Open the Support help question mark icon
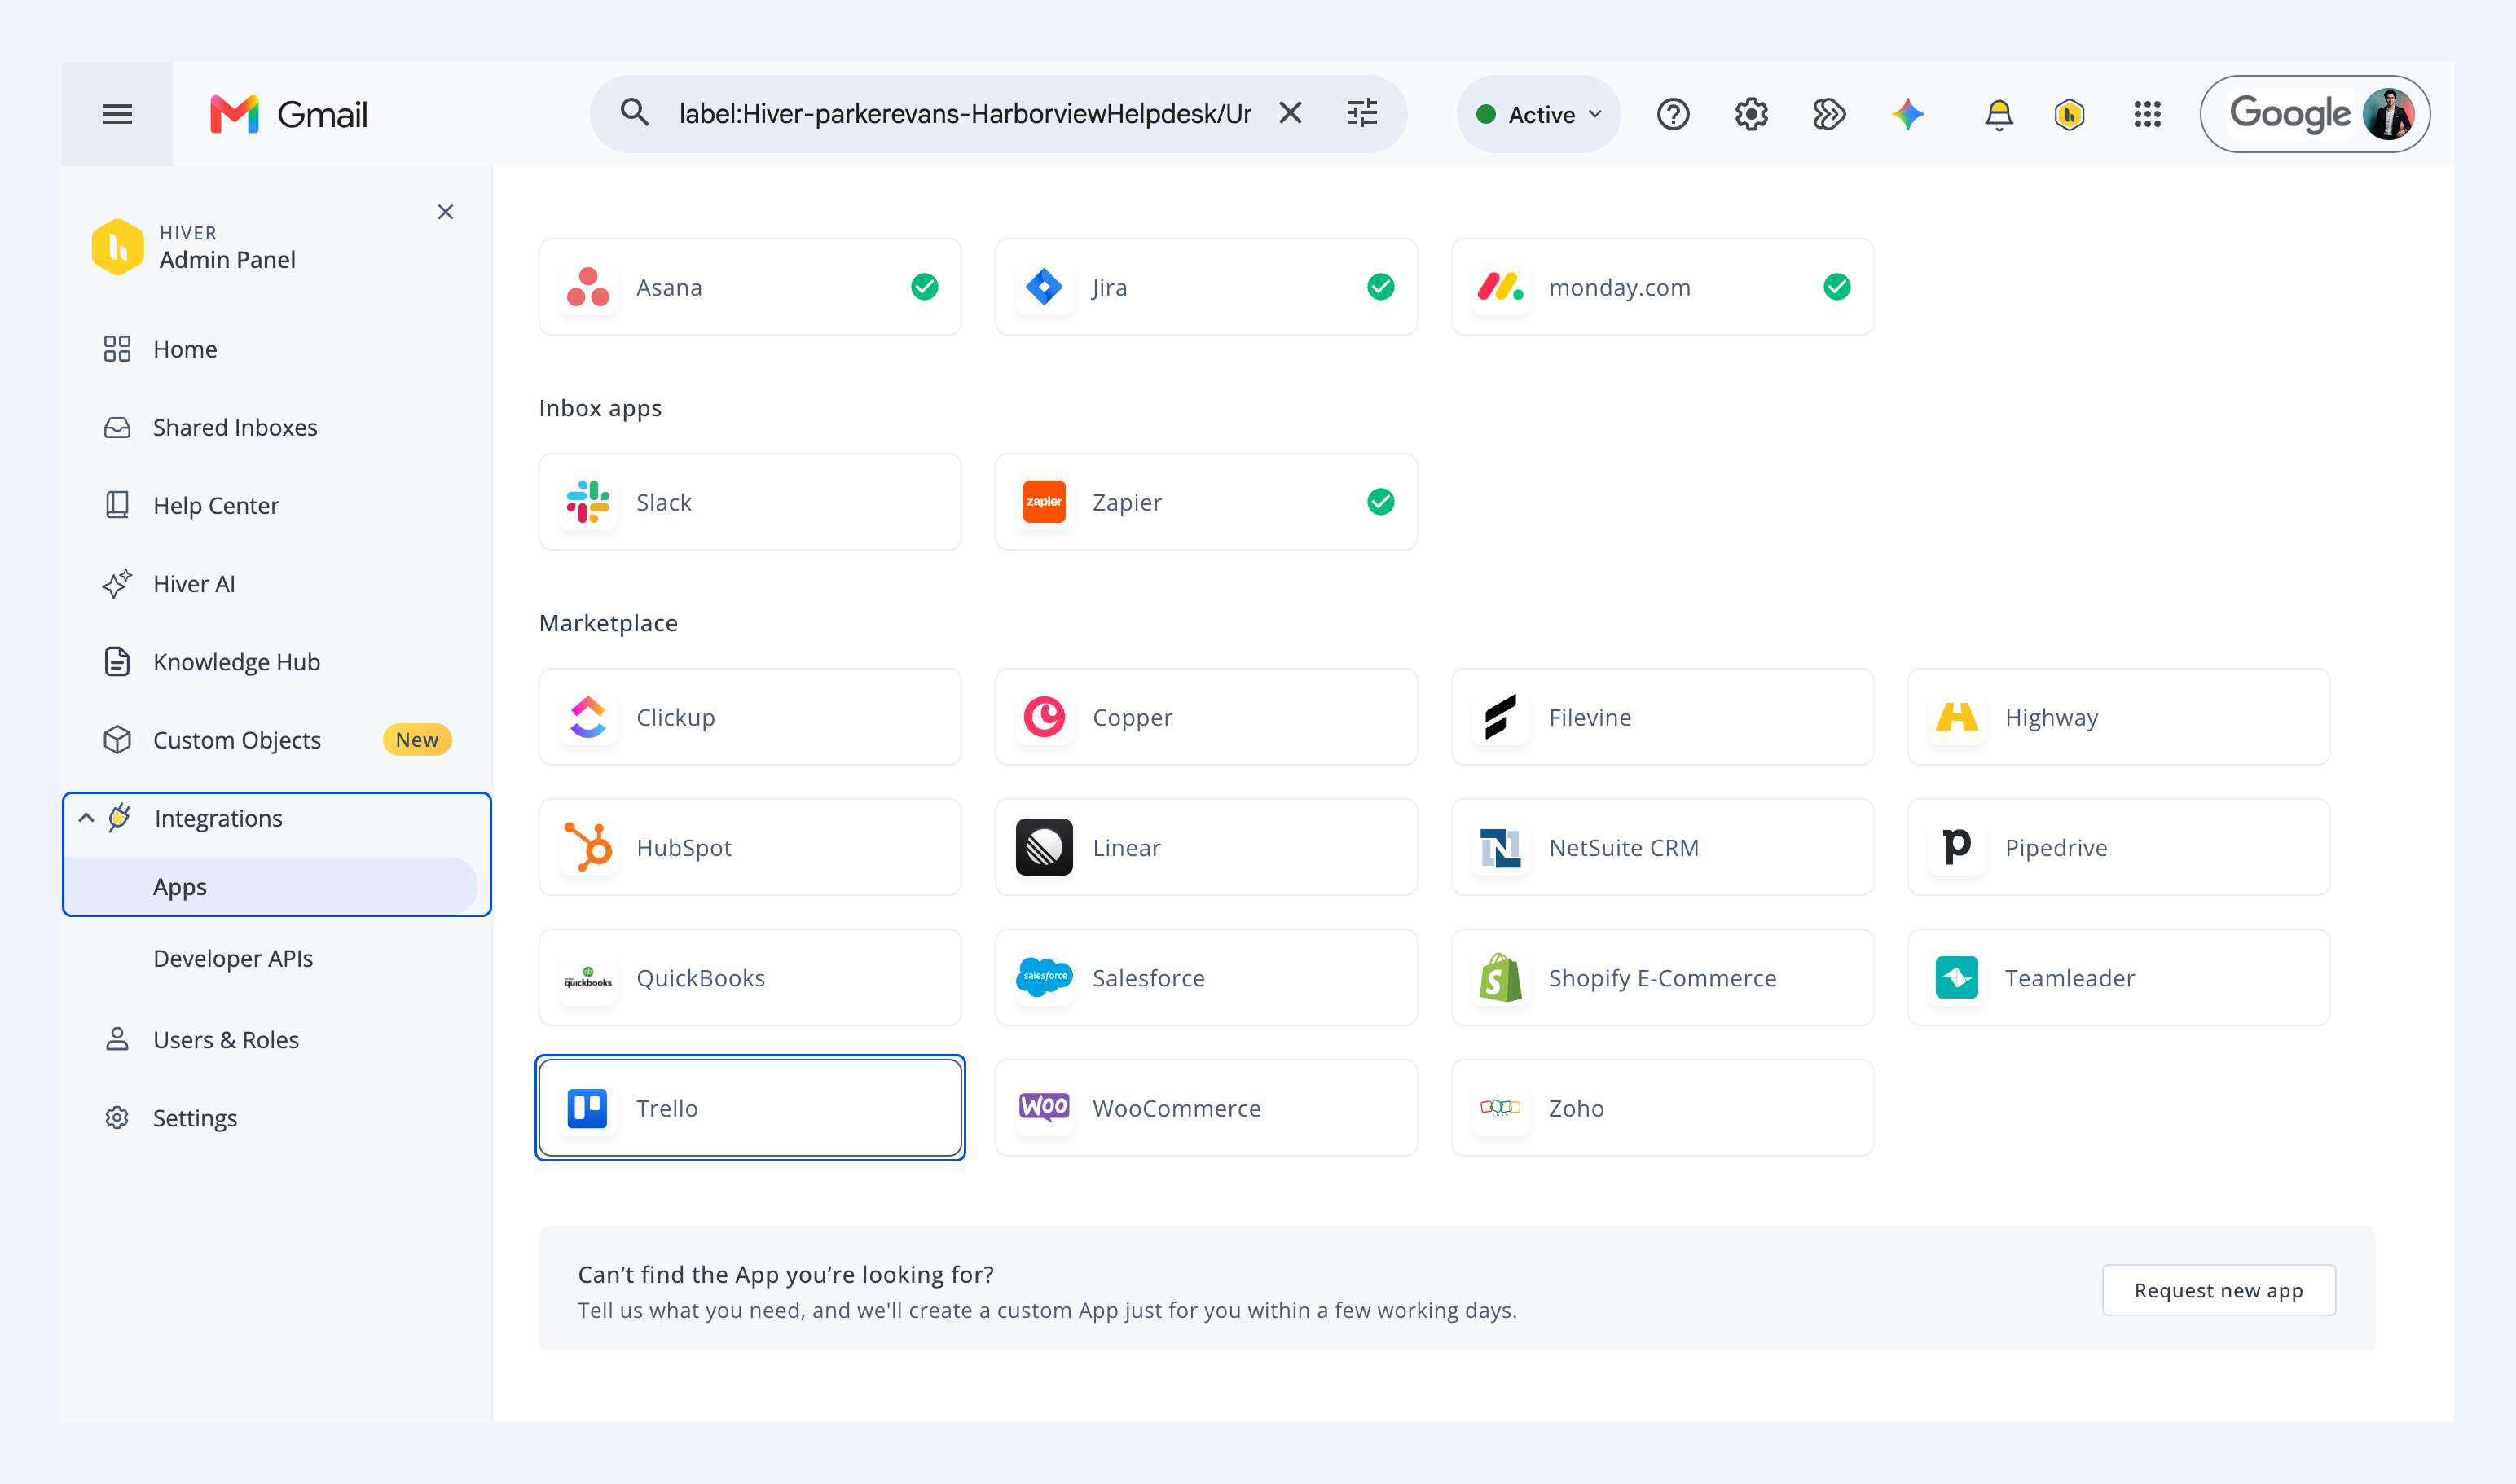The width and height of the screenshot is (2516, 1484). [1673, 114]
